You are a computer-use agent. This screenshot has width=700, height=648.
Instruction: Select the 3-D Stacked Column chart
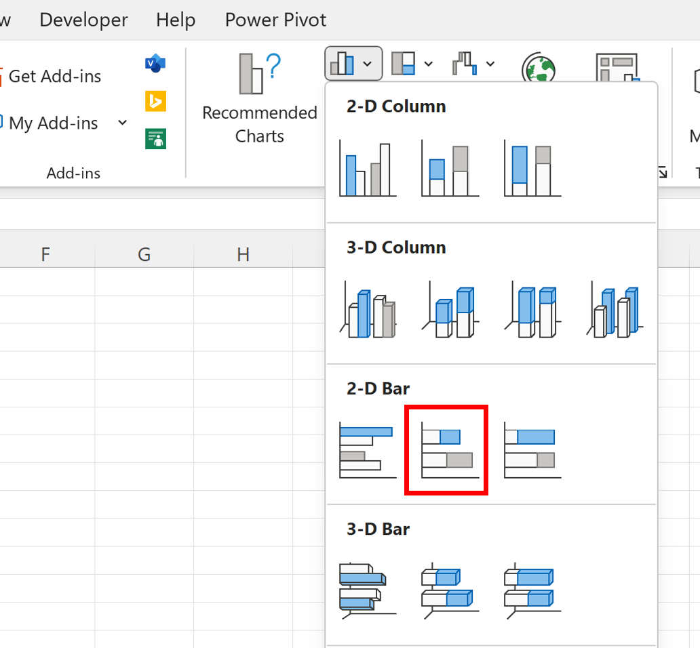[450, 310]
